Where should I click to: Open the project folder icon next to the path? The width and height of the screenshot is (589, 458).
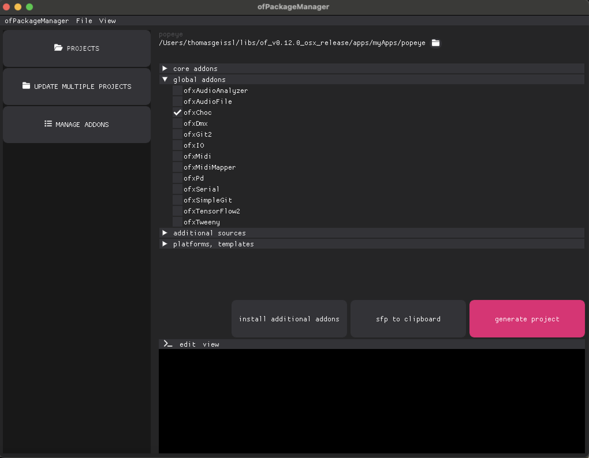pyautogui.click(x=436, y=43)
